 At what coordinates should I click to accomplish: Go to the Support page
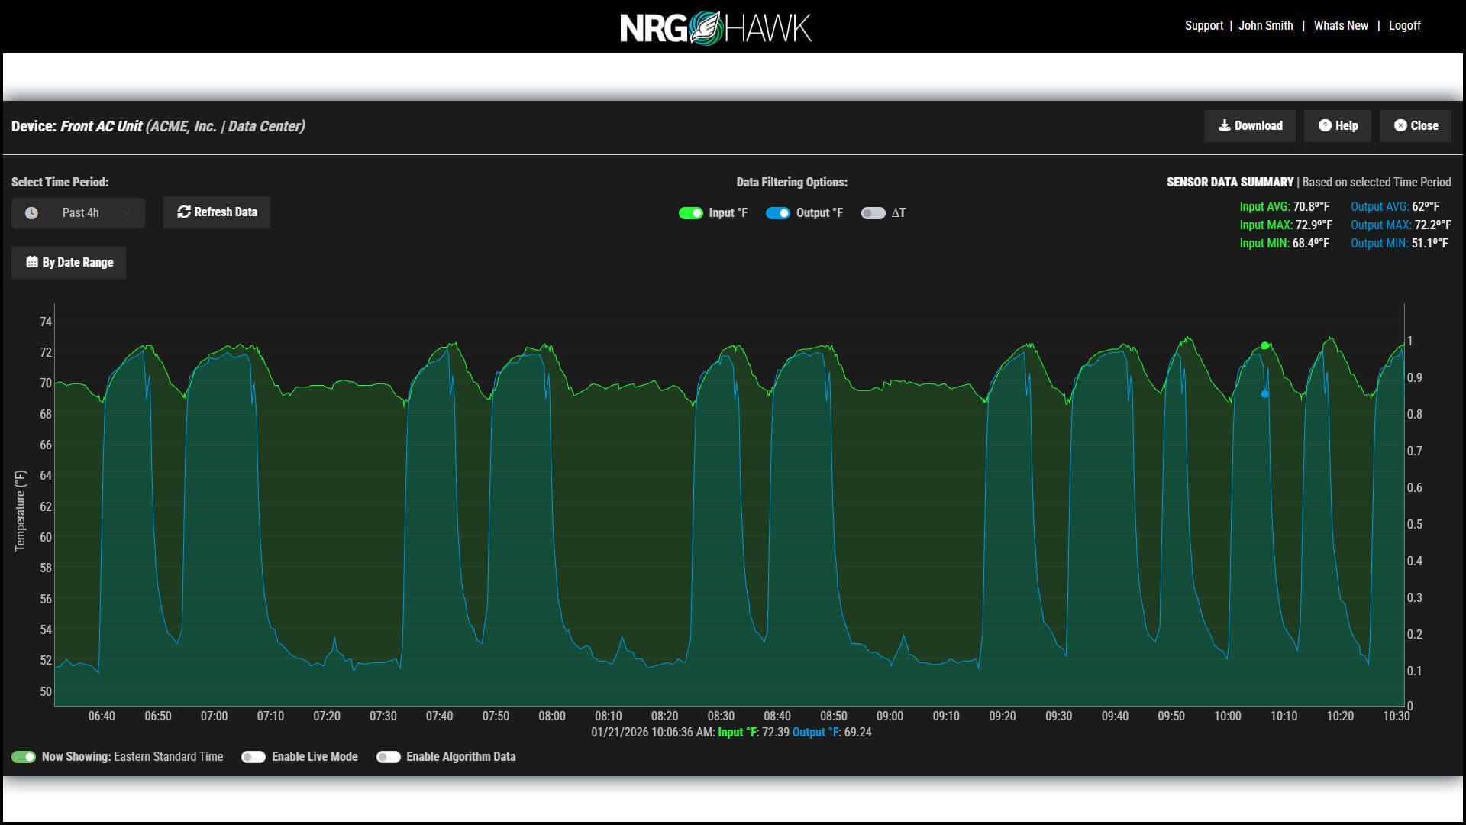(x=1204, y=25)
